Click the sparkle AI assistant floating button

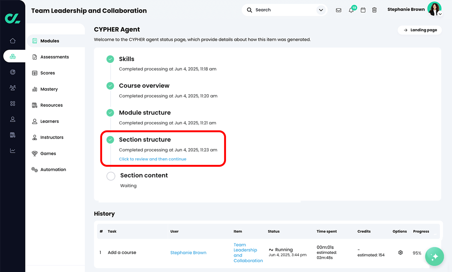(434, 257)
